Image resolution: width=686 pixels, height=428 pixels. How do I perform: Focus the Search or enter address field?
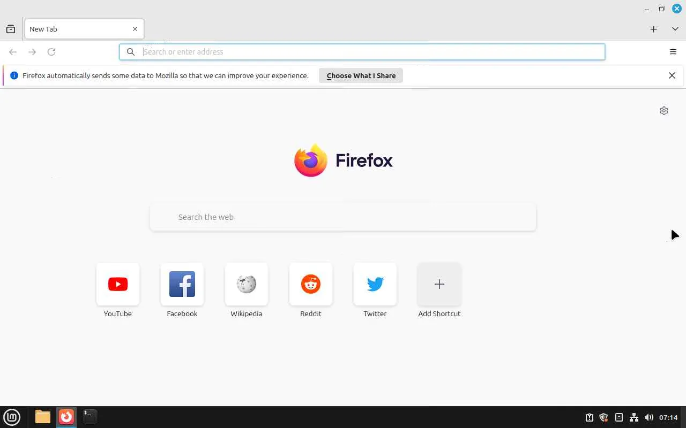[362, 52]
